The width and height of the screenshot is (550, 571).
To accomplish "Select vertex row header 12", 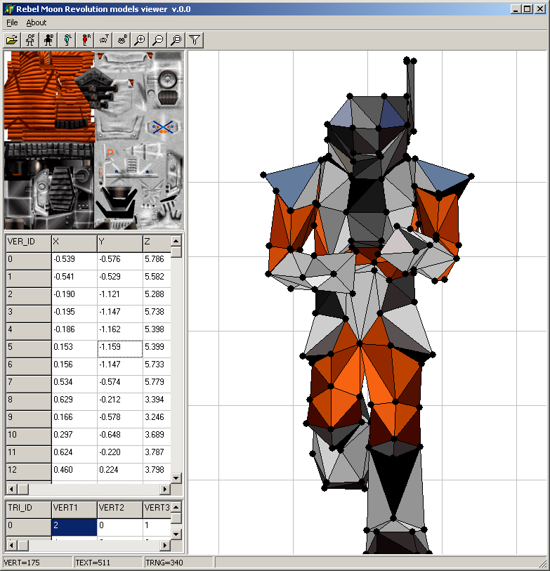I will (x=29, y=472).
